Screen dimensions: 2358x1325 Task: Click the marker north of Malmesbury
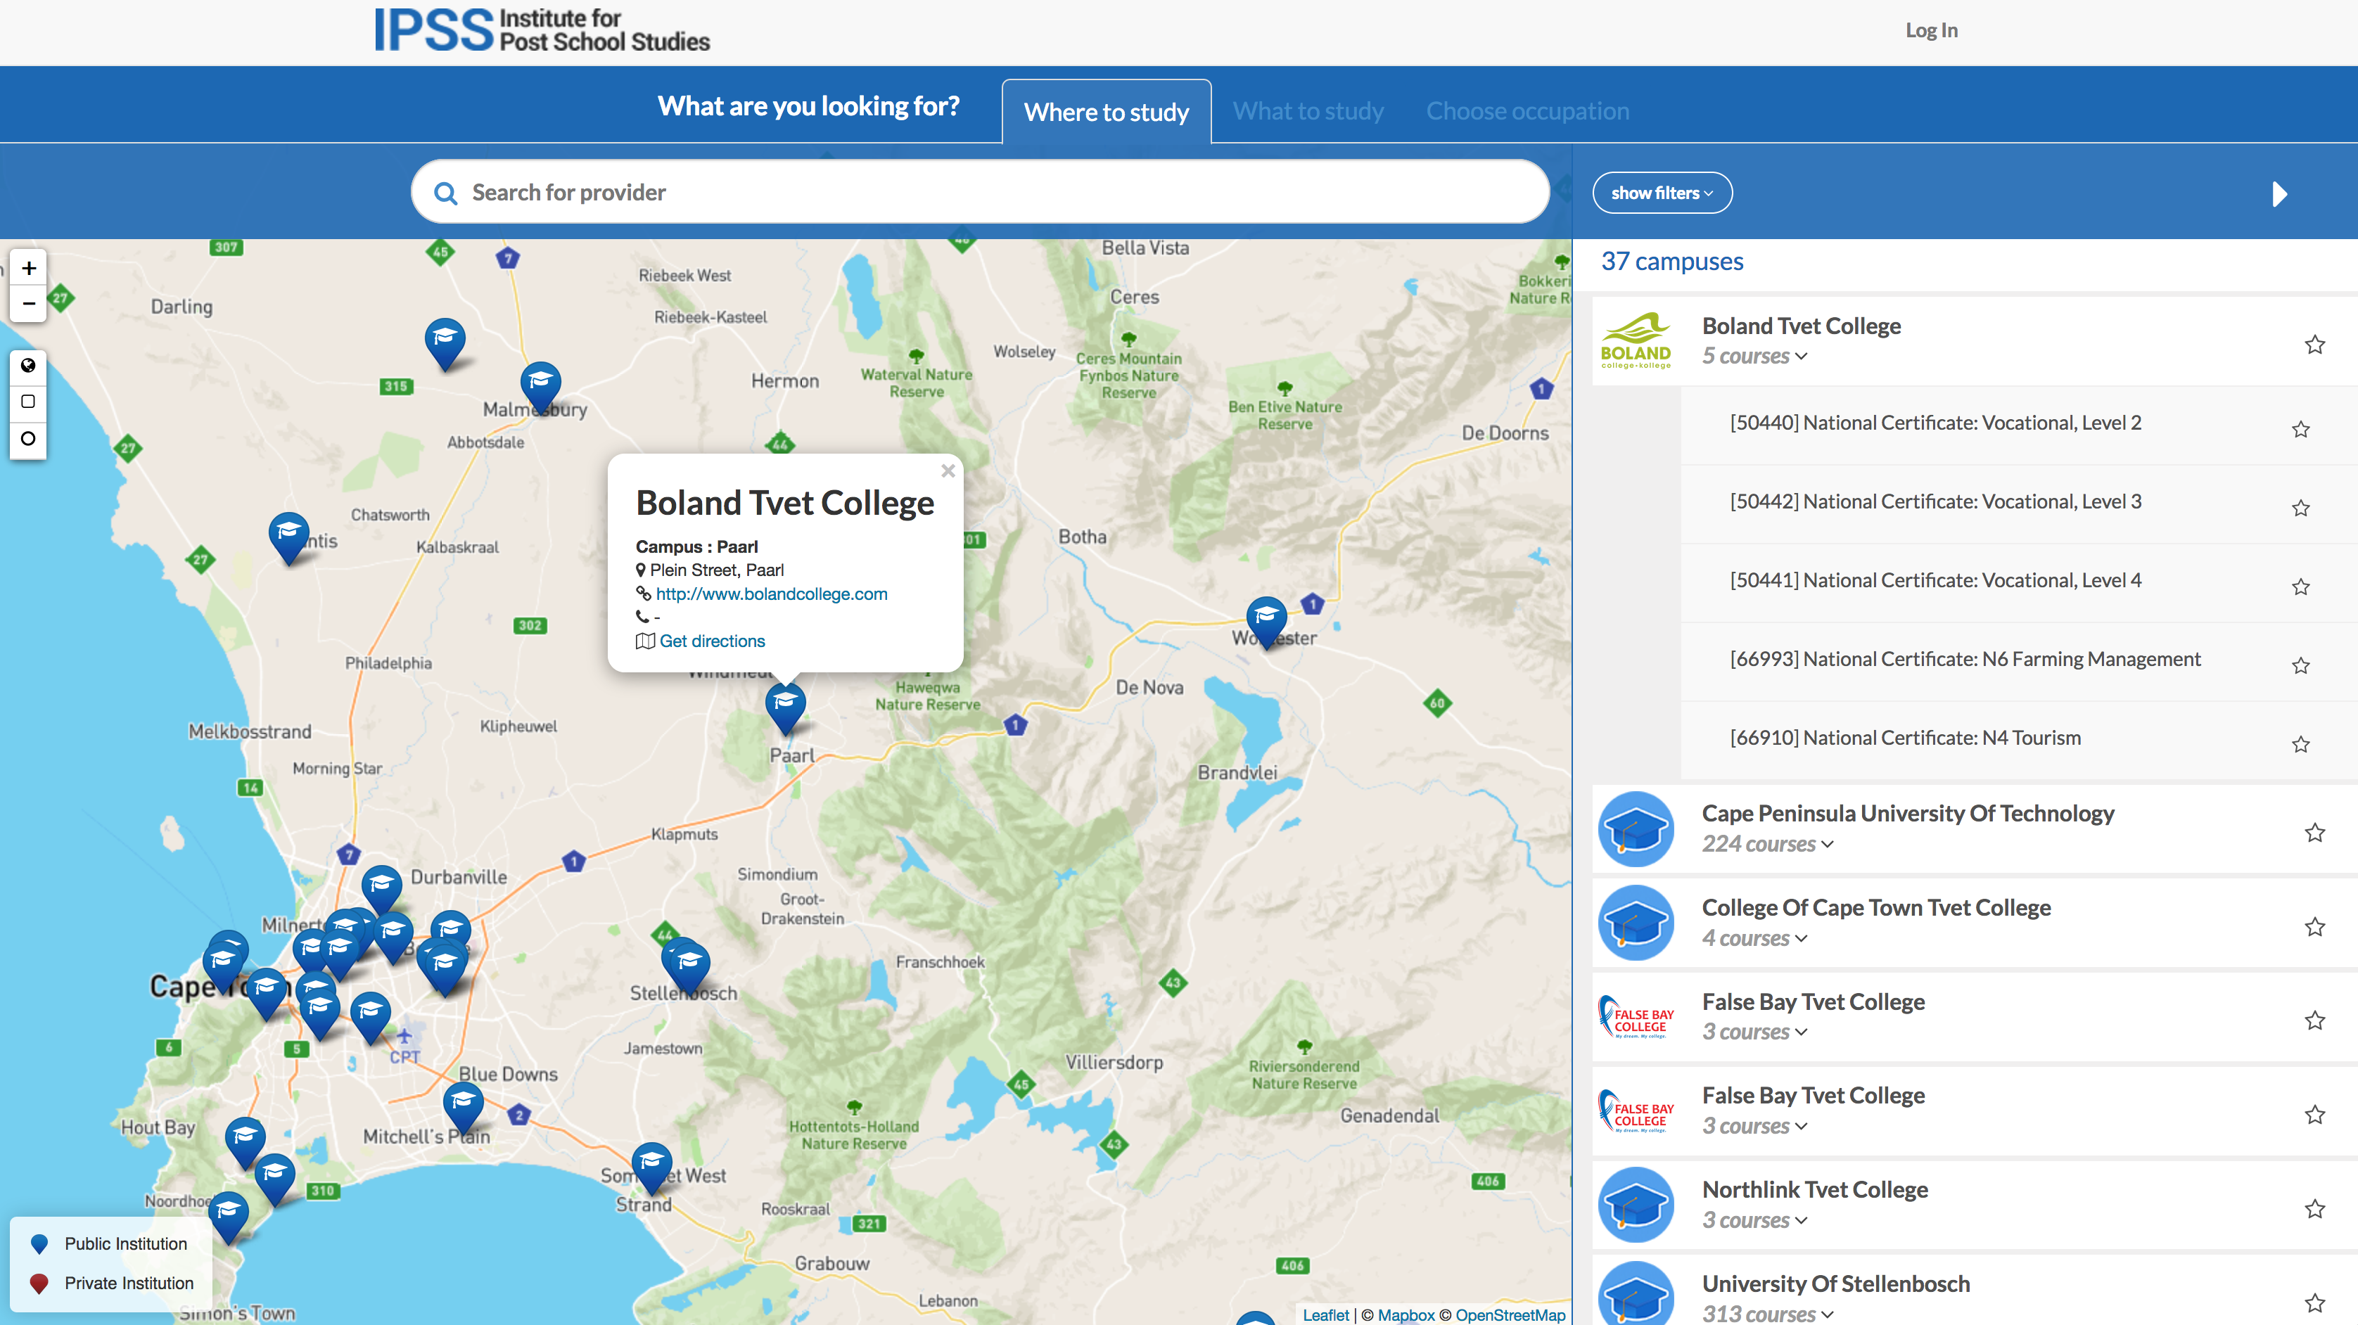[x=445, y=344]
